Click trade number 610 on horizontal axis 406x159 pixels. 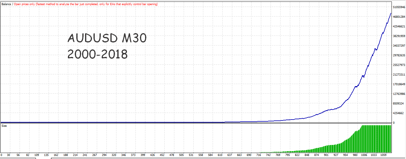click(x=220, y=155)
